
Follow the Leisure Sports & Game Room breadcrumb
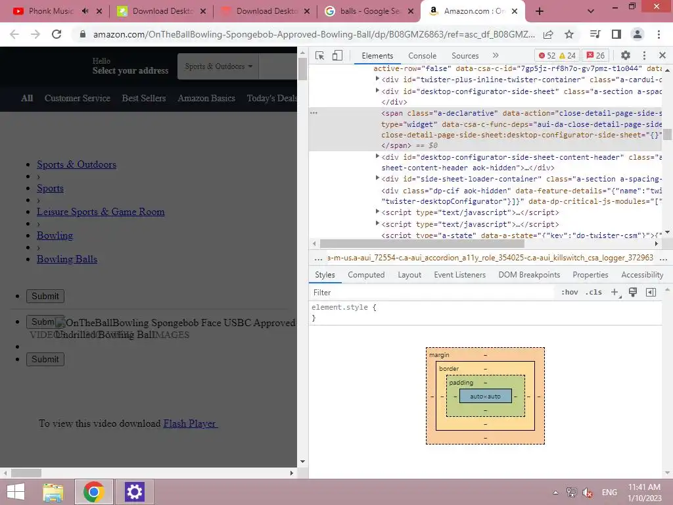pyautogui.click(x=101, y=212)
